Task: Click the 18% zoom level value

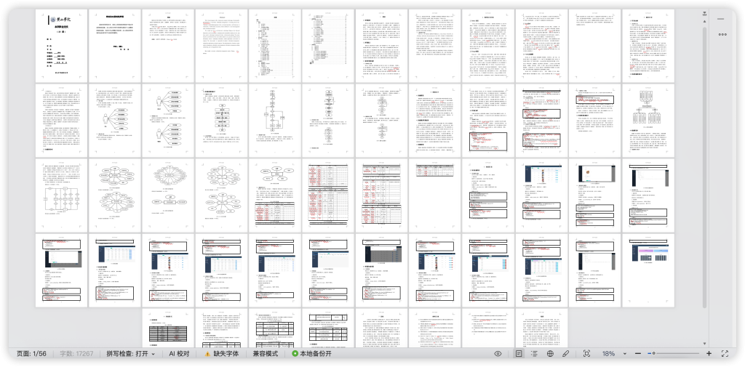Action: [608, 354]
